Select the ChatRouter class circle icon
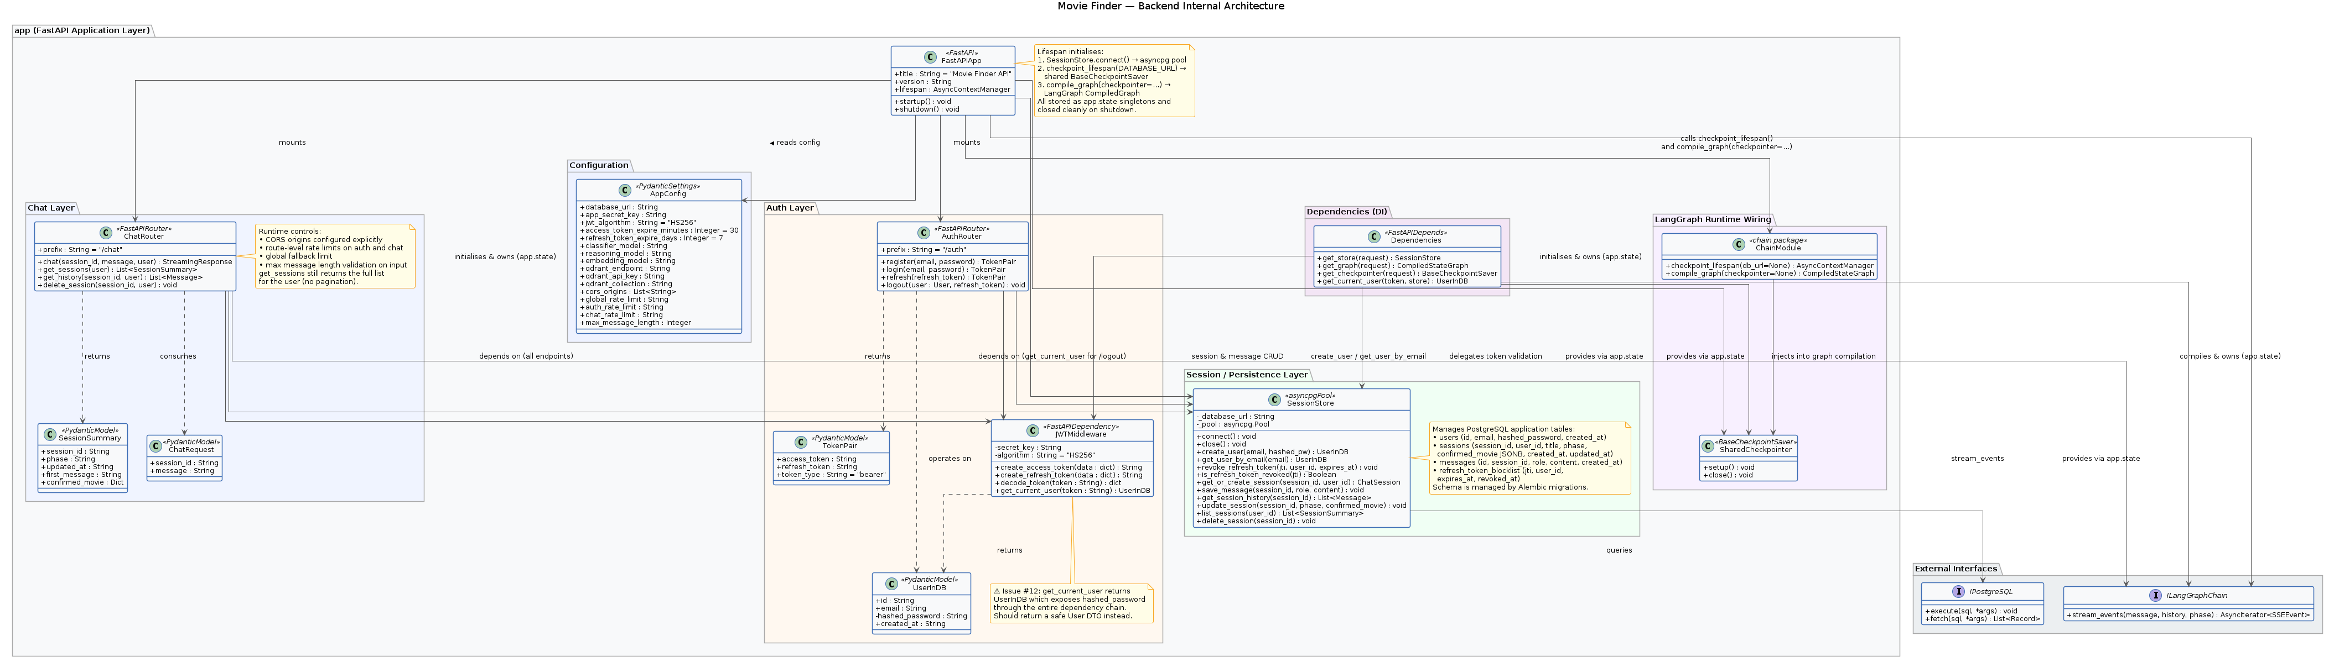This screenshot has height=662, width=2334. pyautogui.click(x=106, y=233)
